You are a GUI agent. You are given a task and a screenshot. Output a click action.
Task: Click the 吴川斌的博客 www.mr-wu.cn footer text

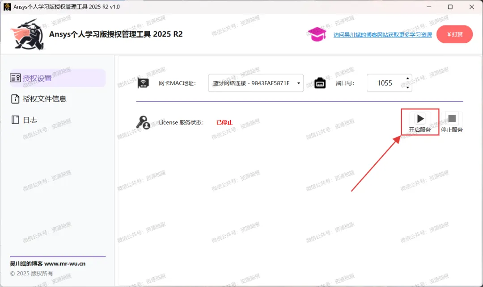coord(48,264)
